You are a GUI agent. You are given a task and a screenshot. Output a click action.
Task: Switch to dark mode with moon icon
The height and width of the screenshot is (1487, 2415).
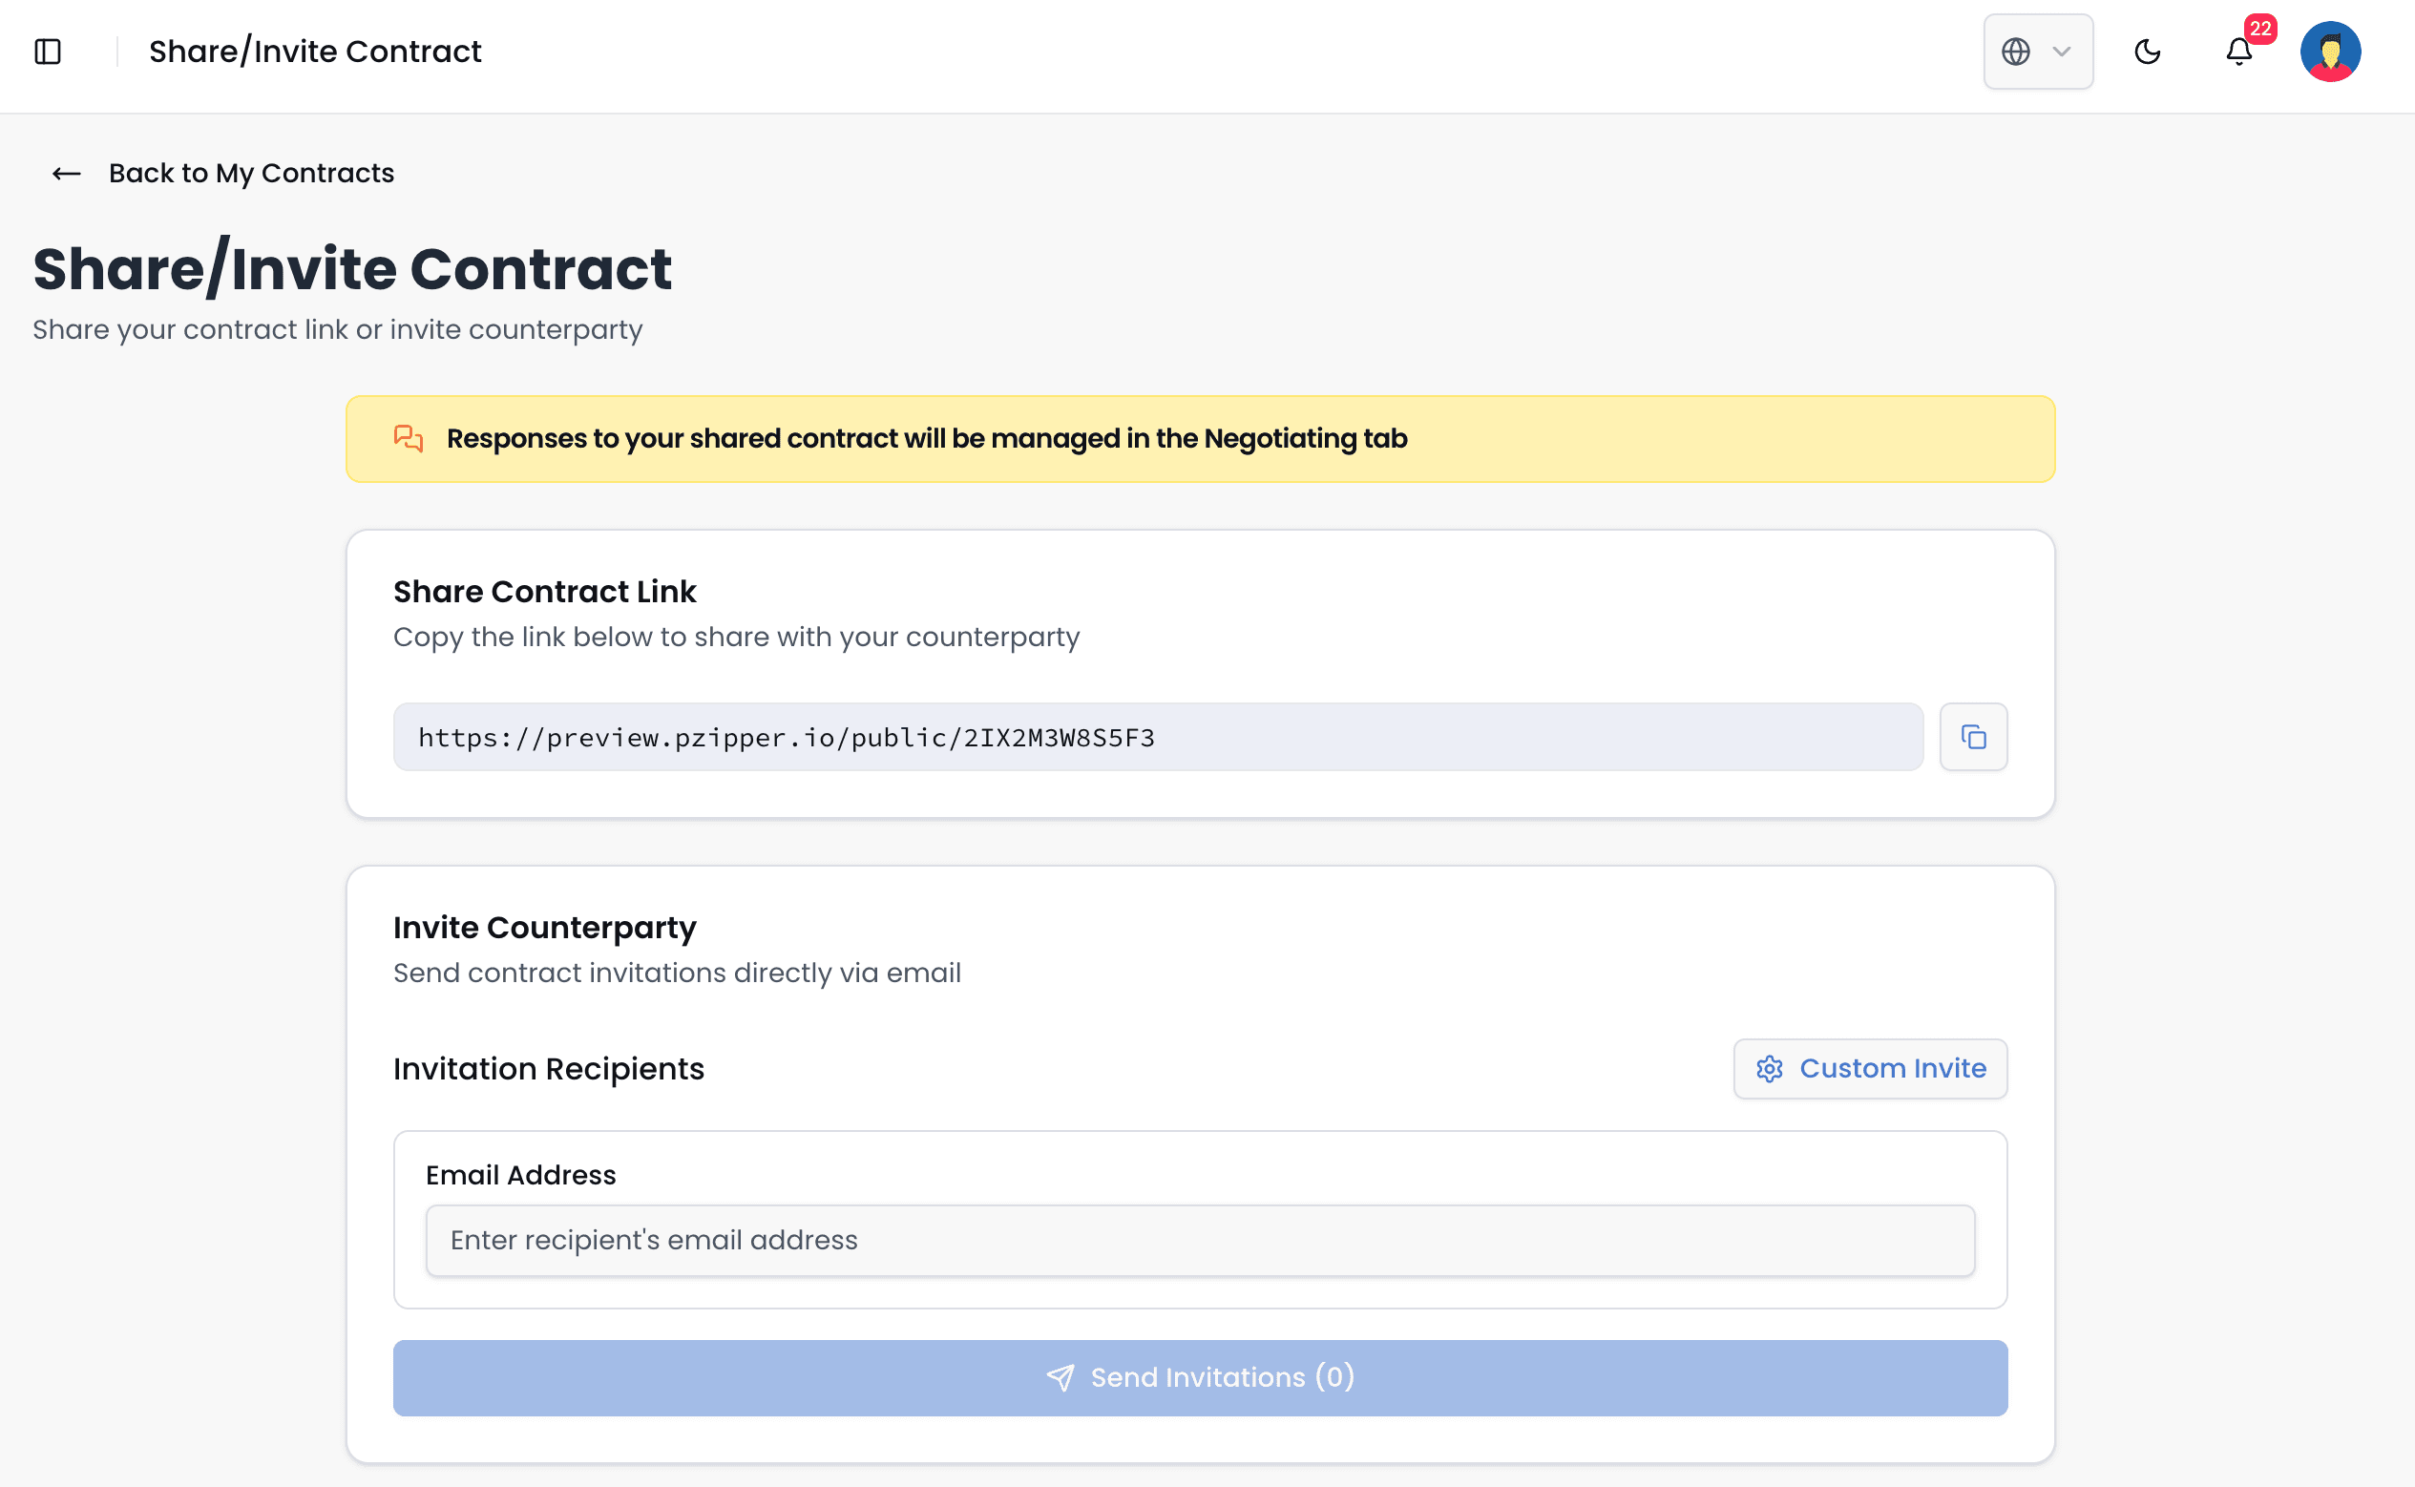tap(2147, 52)
